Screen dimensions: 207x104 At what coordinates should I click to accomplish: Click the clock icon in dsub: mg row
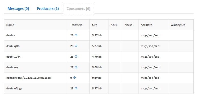coord(76,67)
